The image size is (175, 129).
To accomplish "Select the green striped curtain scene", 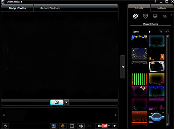I will (x=139, y=79).
